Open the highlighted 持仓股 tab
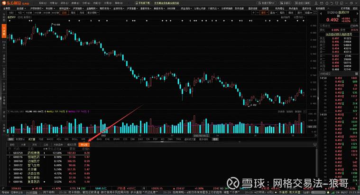 (x=84, y=145)
